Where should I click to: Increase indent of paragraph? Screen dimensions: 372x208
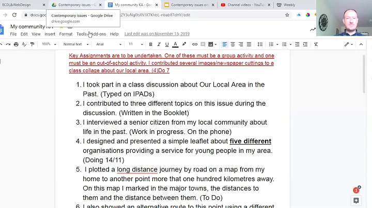tap(305, 44)
